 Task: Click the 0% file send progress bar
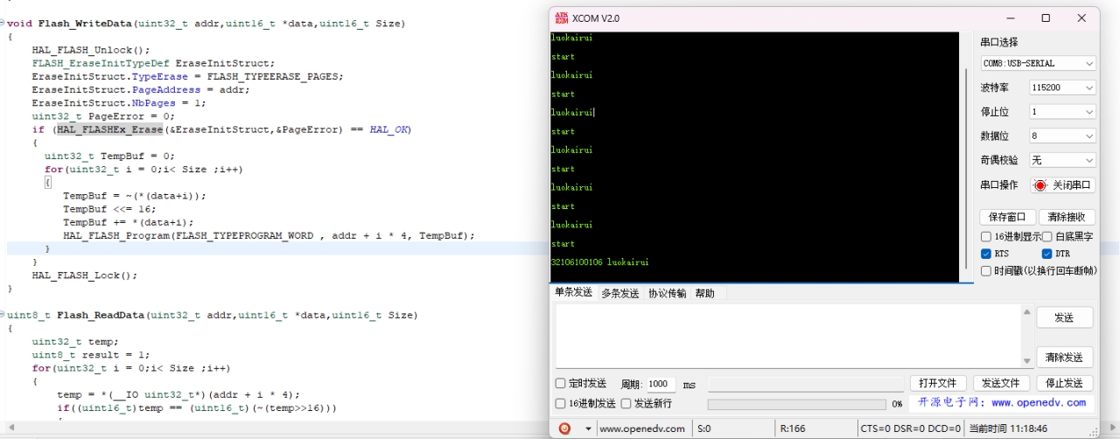(x=796, y=404)
